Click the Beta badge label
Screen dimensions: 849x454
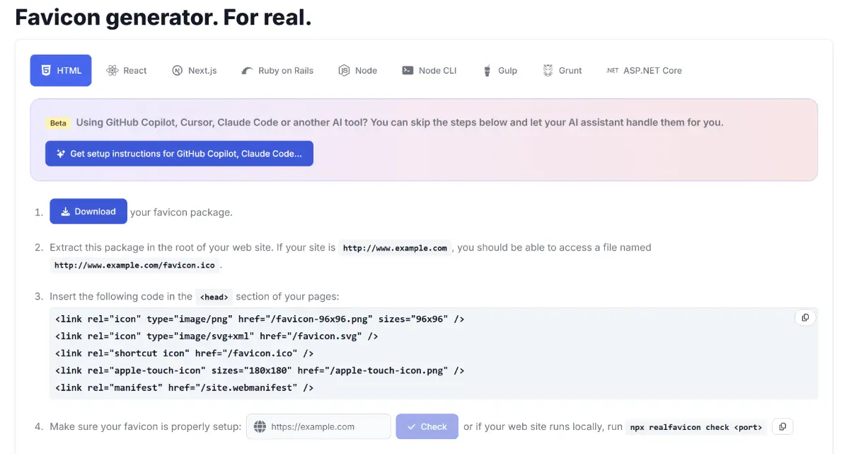[x=58, y=123]
